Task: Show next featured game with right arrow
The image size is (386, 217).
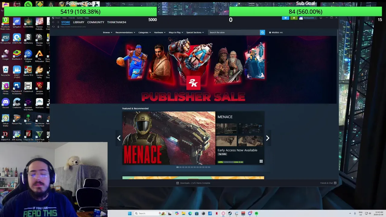Action: (x=267, y=138)
